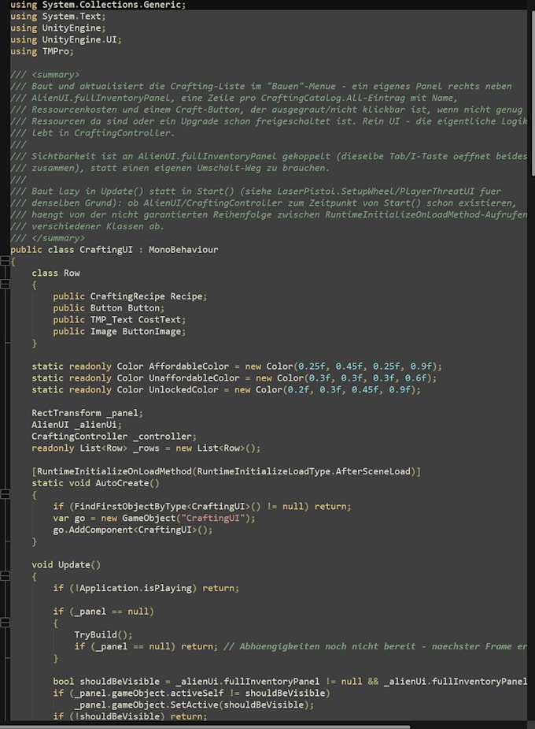This screenshot has width=535, height=729.
Task: Click the comment 'lebt in CraftingController.'
Action: (x=103, y=133)
